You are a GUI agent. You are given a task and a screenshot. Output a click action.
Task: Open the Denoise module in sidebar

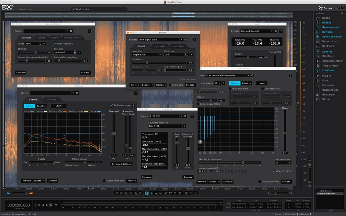coord(327,32)
